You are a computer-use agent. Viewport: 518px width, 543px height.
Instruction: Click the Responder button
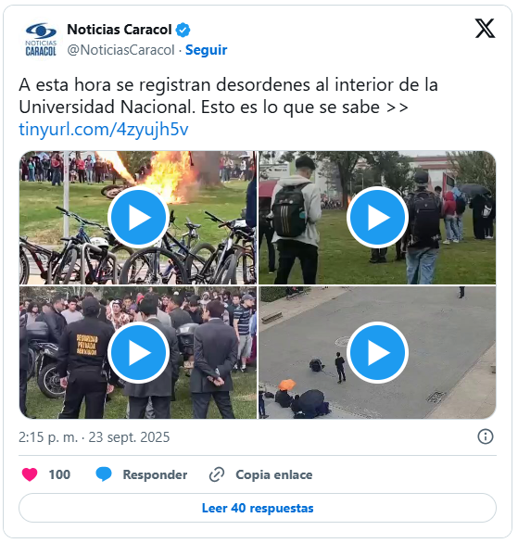155,474
